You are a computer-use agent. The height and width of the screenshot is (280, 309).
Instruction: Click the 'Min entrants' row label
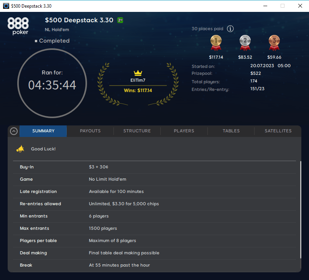(x=34, y=216)
